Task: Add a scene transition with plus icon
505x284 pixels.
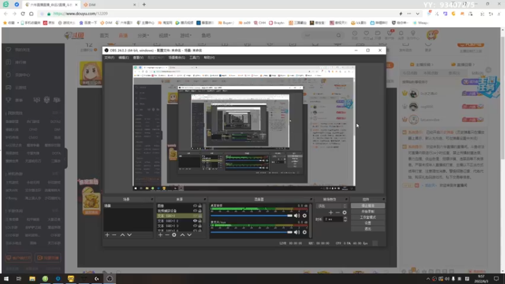Action: pos(331,213)
